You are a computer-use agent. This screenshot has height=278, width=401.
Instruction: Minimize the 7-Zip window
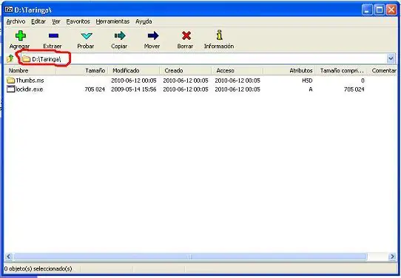(367, 10)
